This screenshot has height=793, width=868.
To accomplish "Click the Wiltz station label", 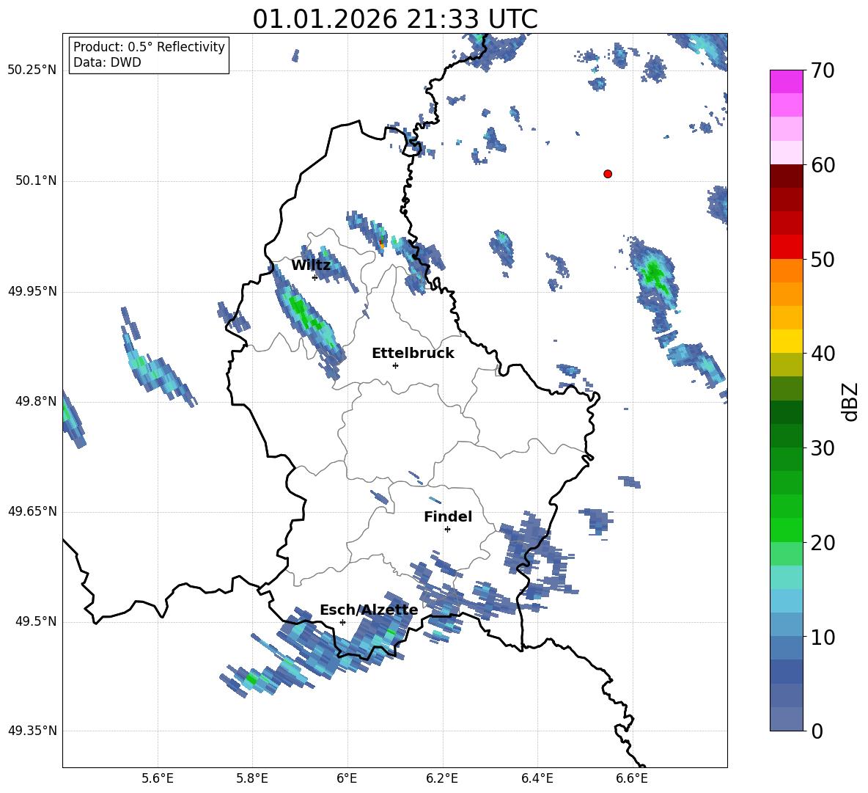I will coord(311,265).
